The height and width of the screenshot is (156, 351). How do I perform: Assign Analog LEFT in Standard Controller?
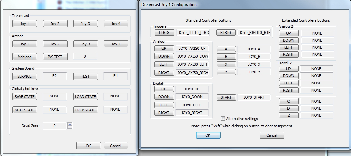pyautogui.click(x=164, y=64)
